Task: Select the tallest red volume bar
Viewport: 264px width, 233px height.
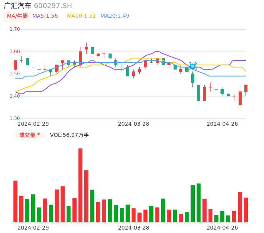Action: click(x=80, y=185)
